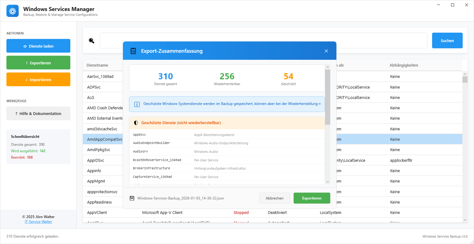The image size is (474, 244).
Task: Click the floppy disk icon beside backup filename
Action: tap(132, 198)
